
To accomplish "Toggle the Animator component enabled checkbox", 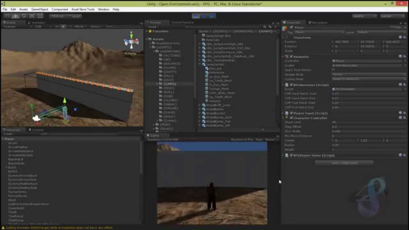I will tap(291, 57).
